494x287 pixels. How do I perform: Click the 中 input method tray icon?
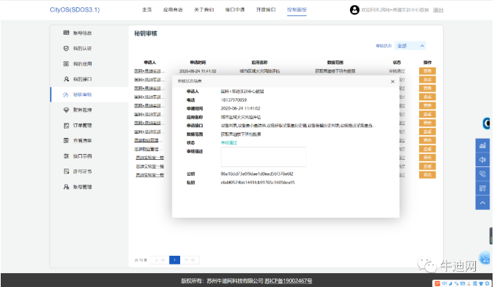tap(444, 283)
